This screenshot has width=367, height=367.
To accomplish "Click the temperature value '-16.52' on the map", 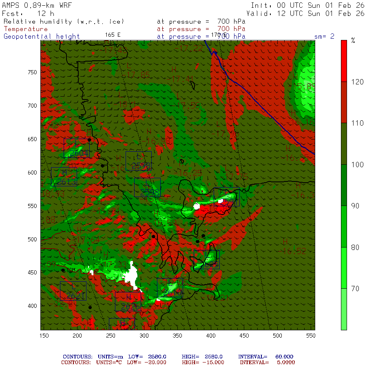I will tap(292, 251).
